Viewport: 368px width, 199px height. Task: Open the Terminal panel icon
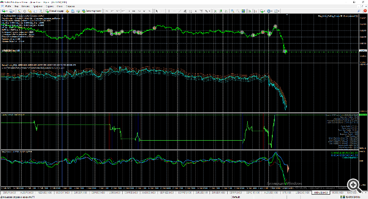click(x=35, y=11)
